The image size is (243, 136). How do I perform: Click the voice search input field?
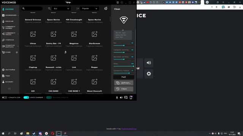[x=32, y=8]
